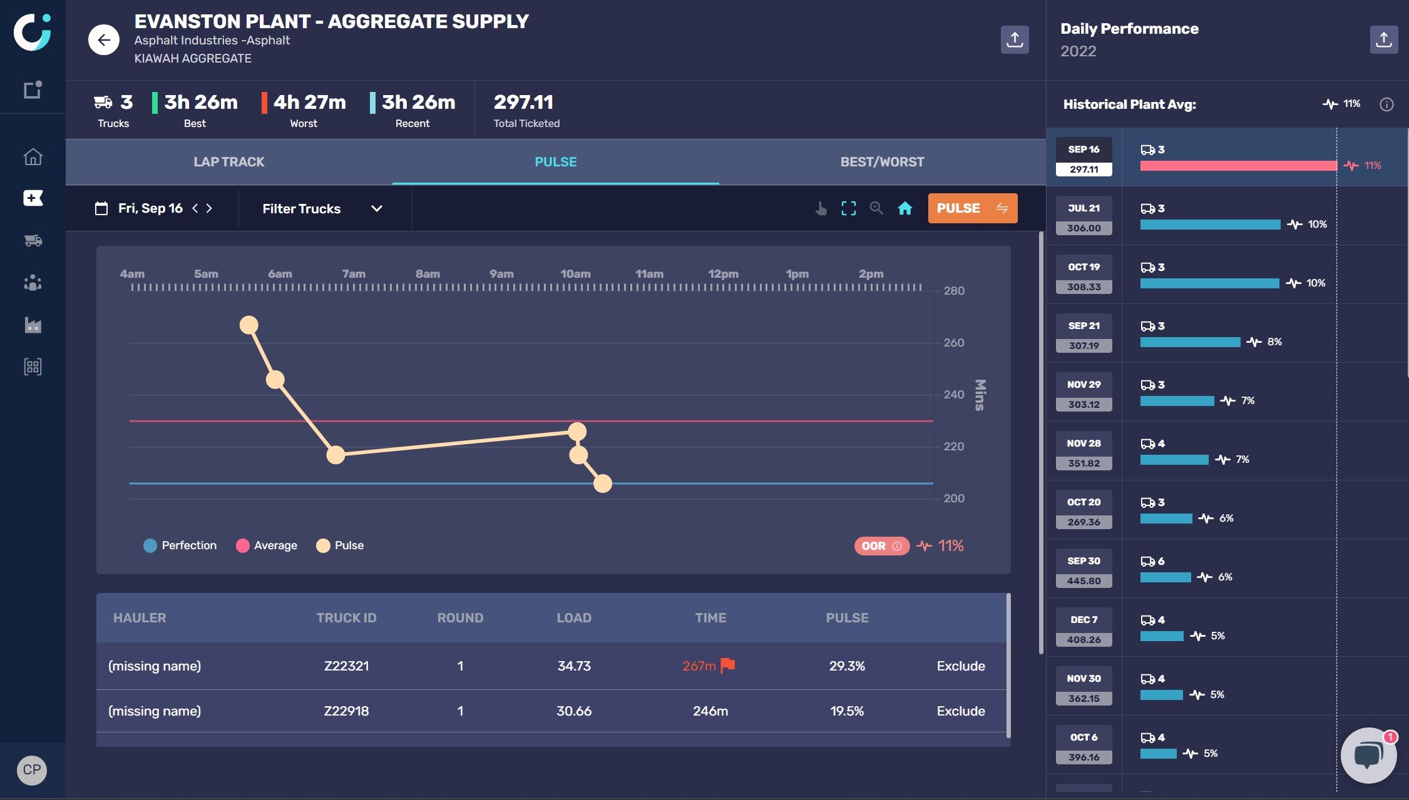Open the CP user avatar
Image resolution: width=1409 pixels, height=800 pixels.
point(32,770)
